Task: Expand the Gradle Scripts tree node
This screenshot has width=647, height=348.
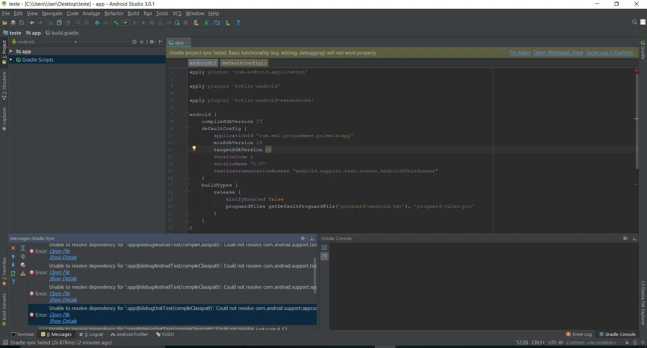Action: 11,60
